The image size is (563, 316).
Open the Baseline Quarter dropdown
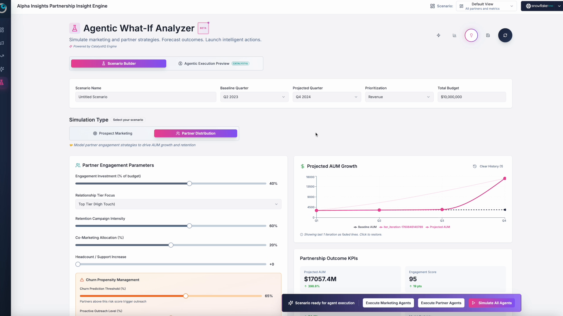[254, 97]
